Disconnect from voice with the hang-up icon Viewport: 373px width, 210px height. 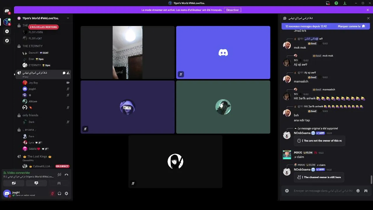(66, 175)
